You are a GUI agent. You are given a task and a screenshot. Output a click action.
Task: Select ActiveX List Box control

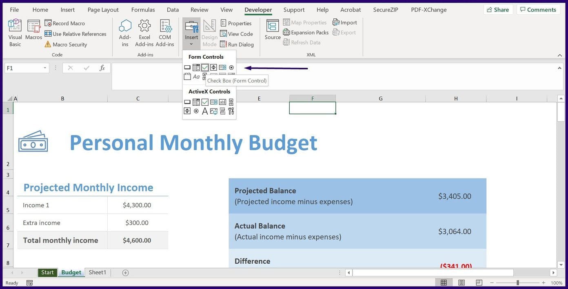click(x=213, y=102)
